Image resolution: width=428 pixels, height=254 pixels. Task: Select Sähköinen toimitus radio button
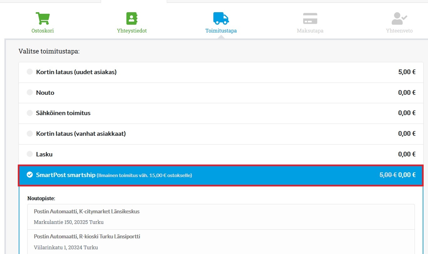[30, 113]
